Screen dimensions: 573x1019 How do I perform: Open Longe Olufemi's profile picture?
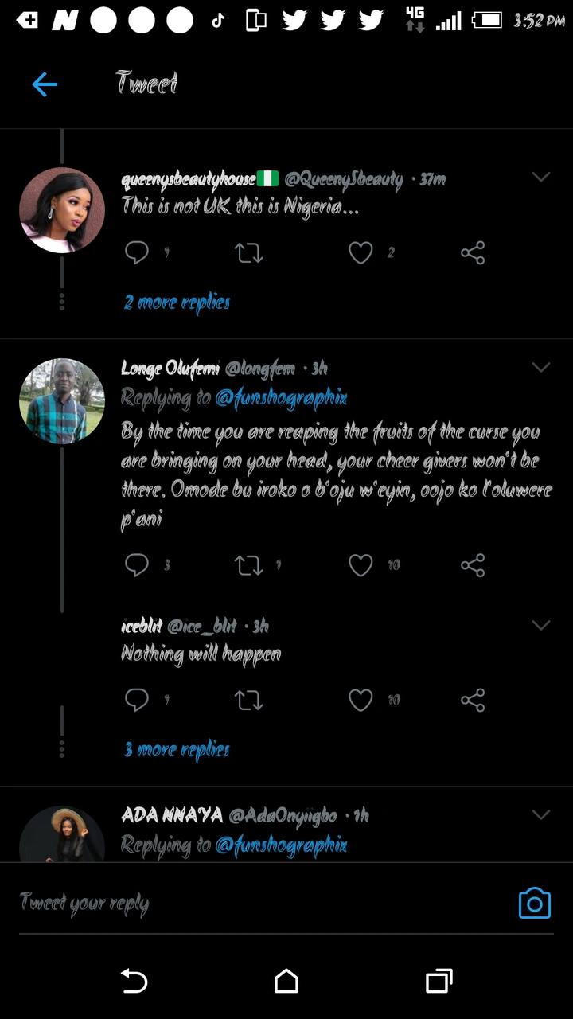(x=62, y=401)
